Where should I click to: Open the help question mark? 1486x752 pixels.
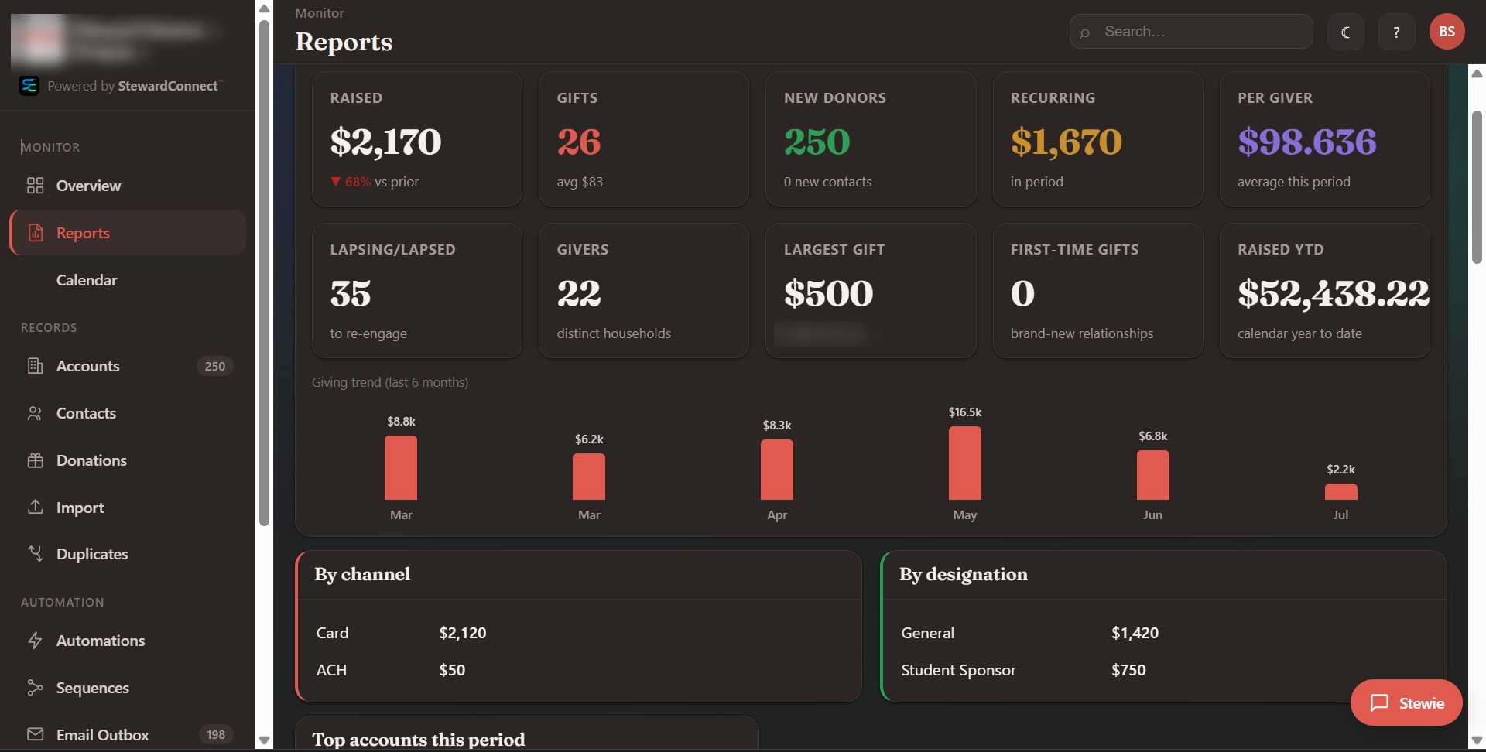pos(1396,32)
